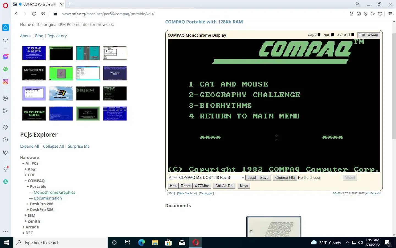Reset the emulated machine
396x248 pixels.
click(x=185, y=186)
